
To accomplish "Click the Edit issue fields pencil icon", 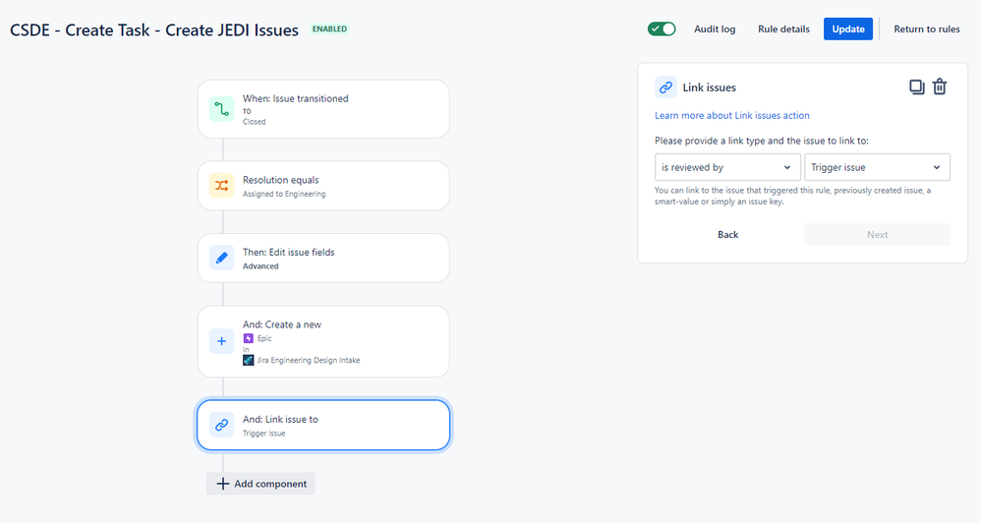I will point(221,258).
